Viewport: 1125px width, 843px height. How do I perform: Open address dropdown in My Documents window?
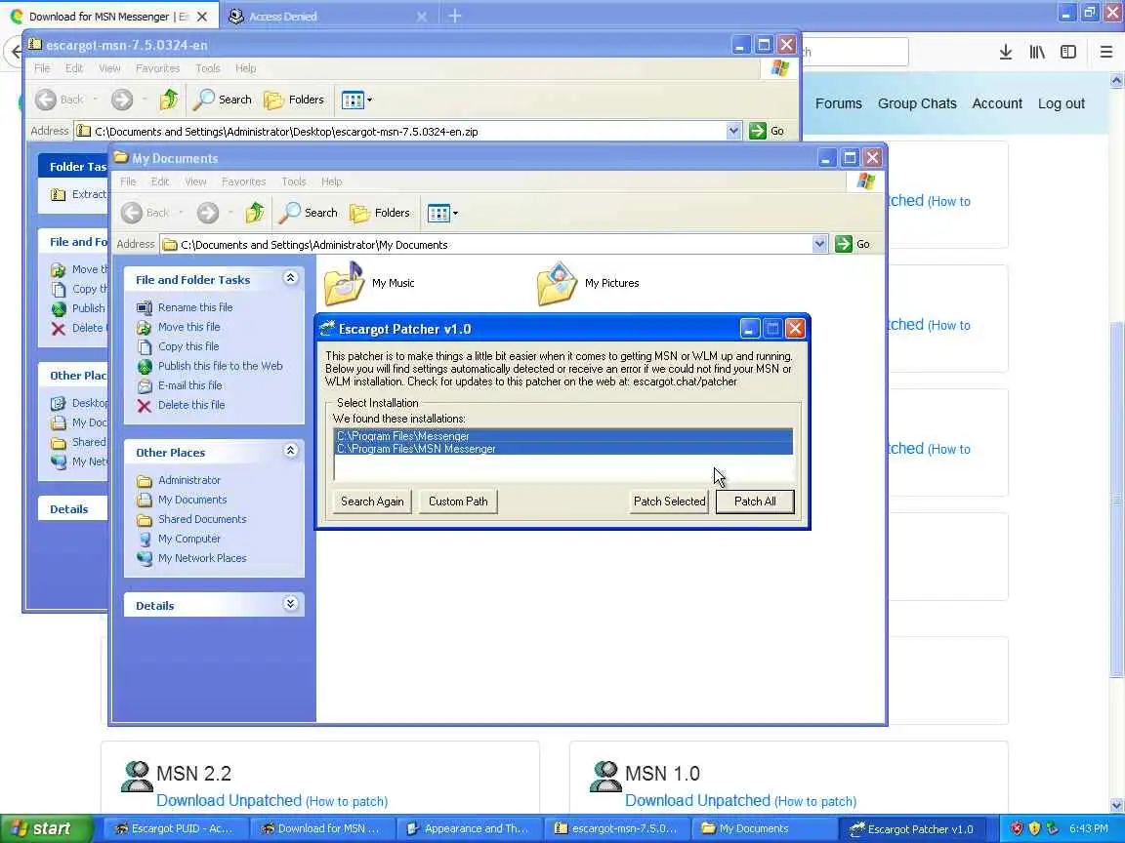pos(819,245)
